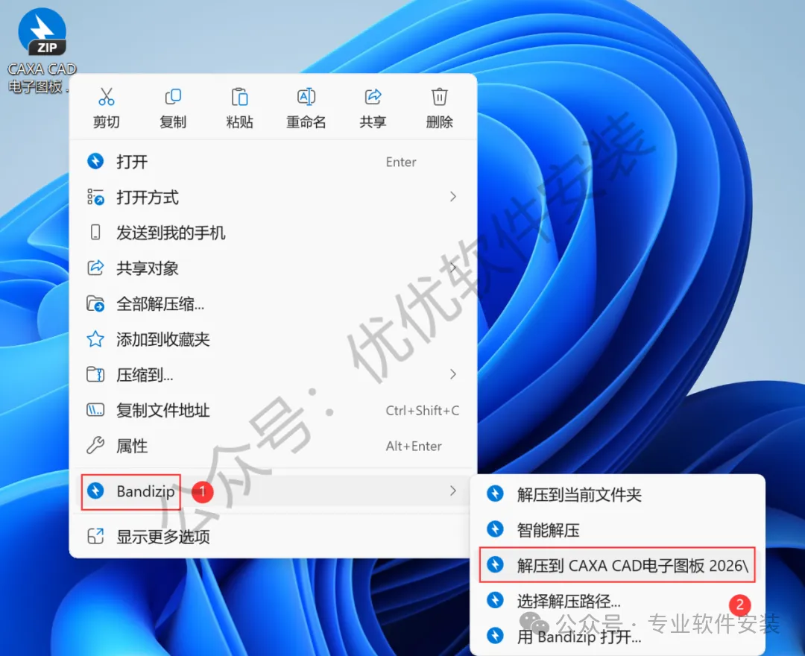Click the 剪切 label text
Screen dimensions: 805x656
tap(107, 122)
